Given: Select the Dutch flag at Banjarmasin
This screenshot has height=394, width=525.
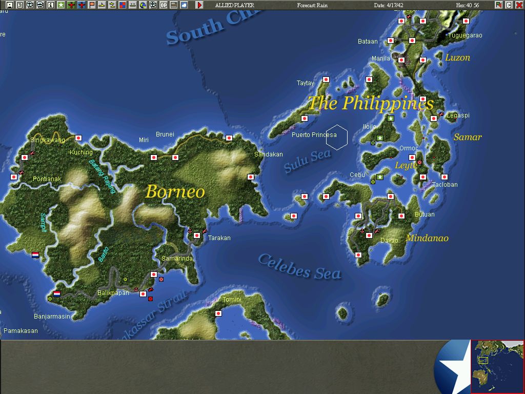Looking at the screenshot, I should pyautogui.click(x=57, y=294).
